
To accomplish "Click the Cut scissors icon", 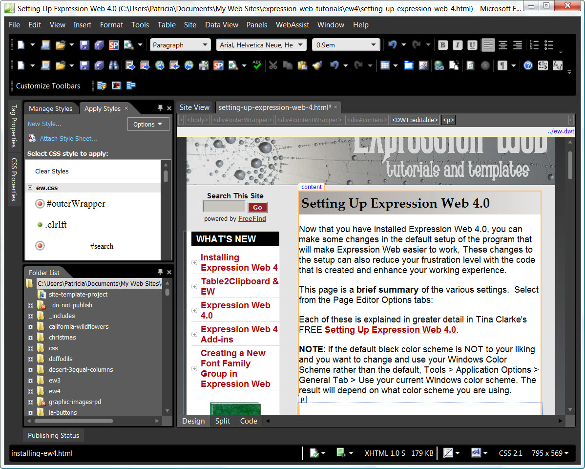I will pyautogui.click(x=273, y=66).
